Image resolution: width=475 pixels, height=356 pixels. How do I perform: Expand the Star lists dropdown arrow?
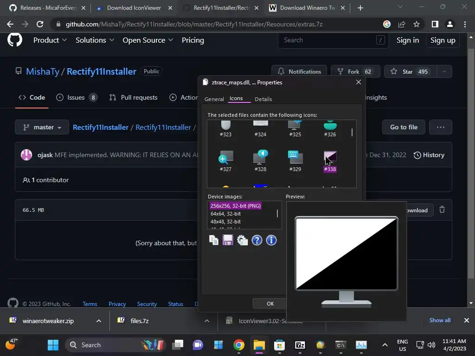pyautogui.click(x=444, y=72)
